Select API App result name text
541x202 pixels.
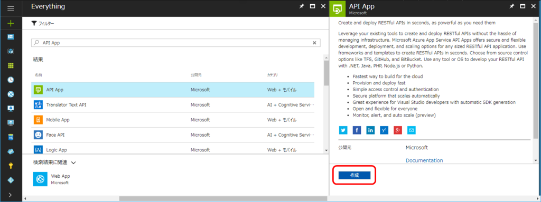coord(55,90)
